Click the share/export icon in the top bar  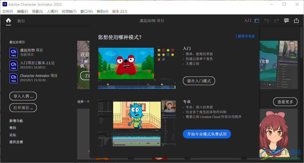coord(296,20)
